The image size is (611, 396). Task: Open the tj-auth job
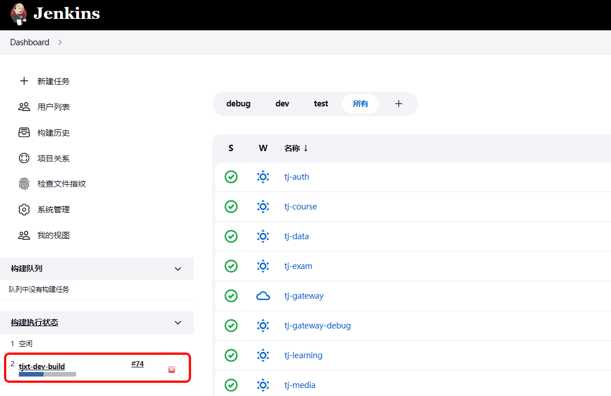click(x=296, y=177)
